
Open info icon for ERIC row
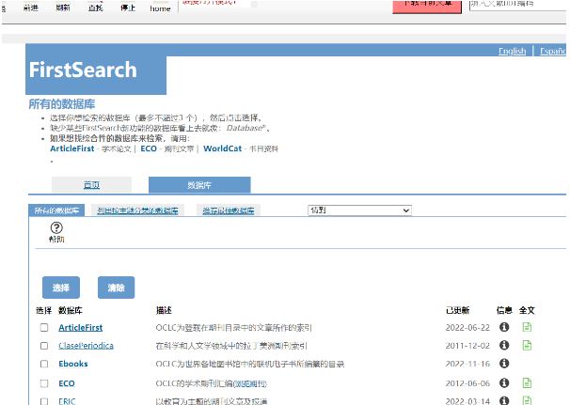tap(504, 400)
